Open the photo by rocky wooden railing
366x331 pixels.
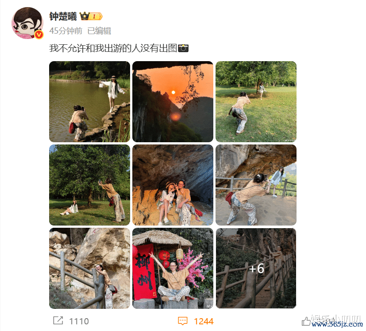pos(90,269)
